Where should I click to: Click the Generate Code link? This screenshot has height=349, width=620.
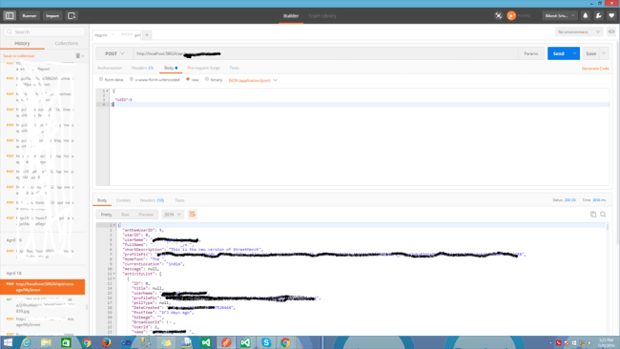coord(595,69)
